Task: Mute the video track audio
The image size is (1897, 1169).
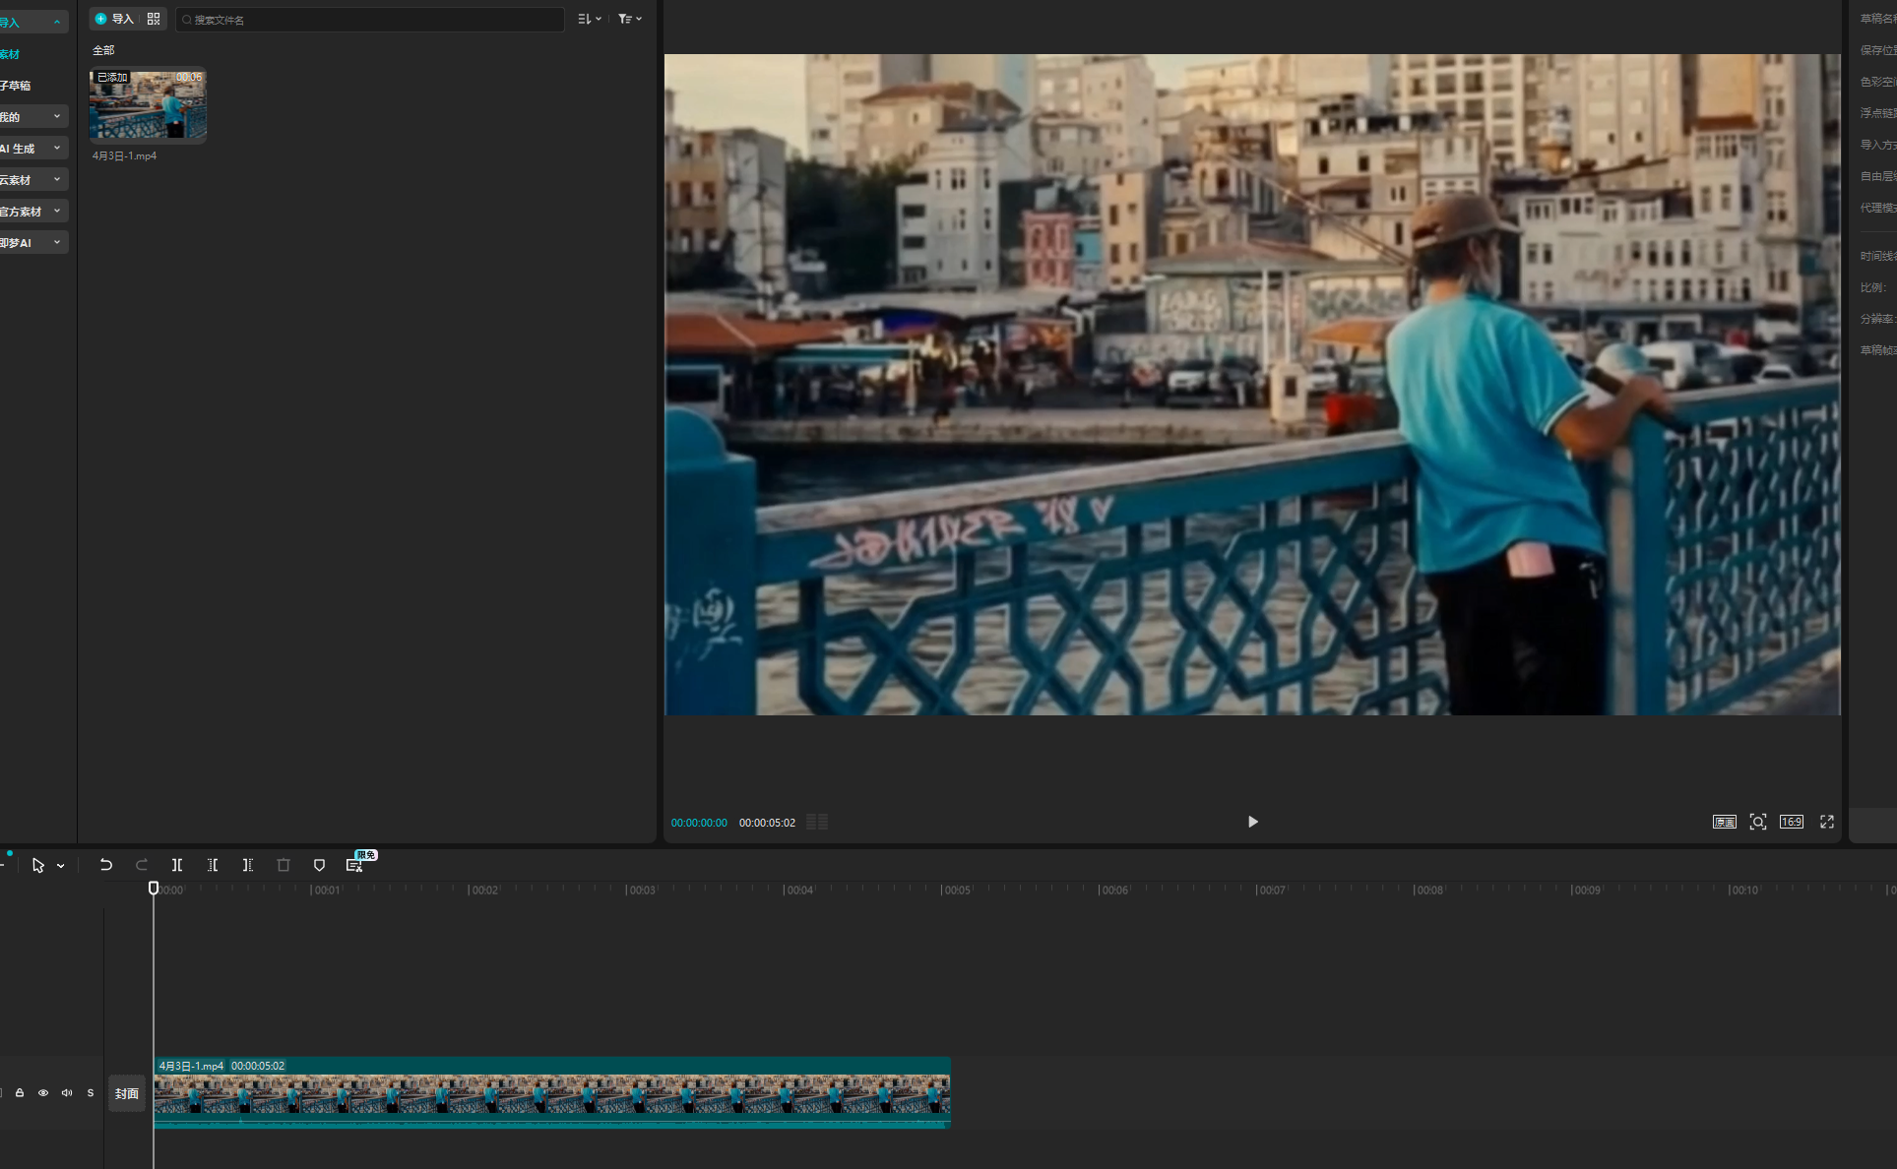Action: pos(67,1093)
